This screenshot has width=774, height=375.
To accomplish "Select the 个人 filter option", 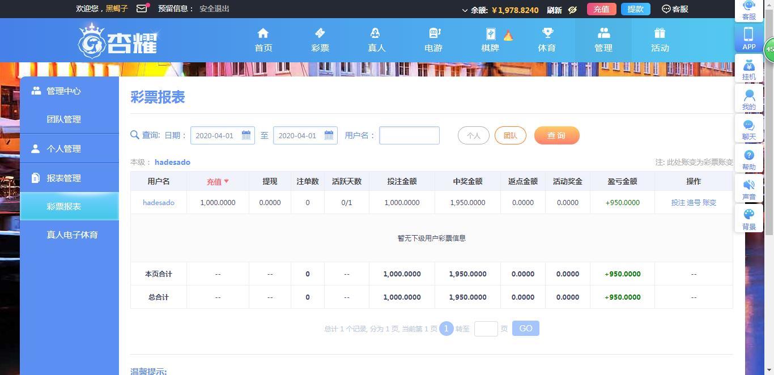I will click(473, 136).
